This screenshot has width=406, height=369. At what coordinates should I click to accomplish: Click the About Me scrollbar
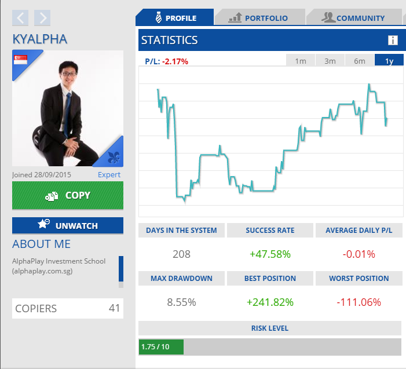pyautogui.click(x=120, y=272)
